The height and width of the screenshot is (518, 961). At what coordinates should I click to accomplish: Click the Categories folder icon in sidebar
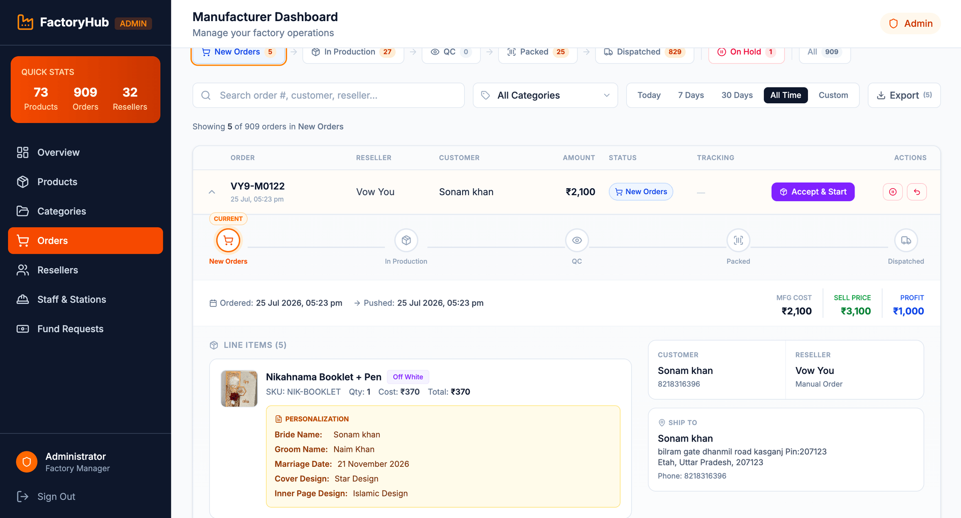coord(23,211)
